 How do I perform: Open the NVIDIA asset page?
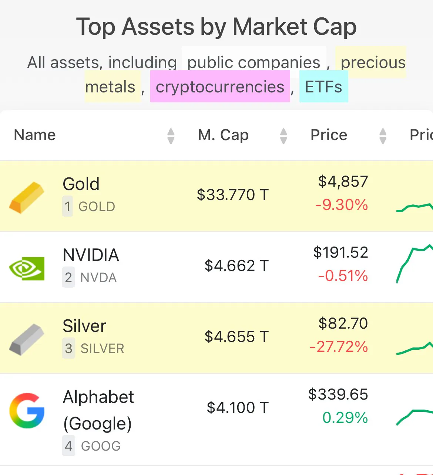pyautogui.click(x=91, y=255)
